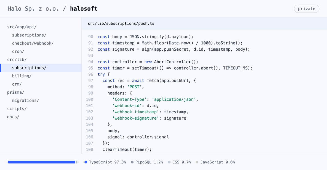Click the TypeScript 97.3% language entry
The height and width of the screenshot is (170, 327).
click(x=105, y=162)
